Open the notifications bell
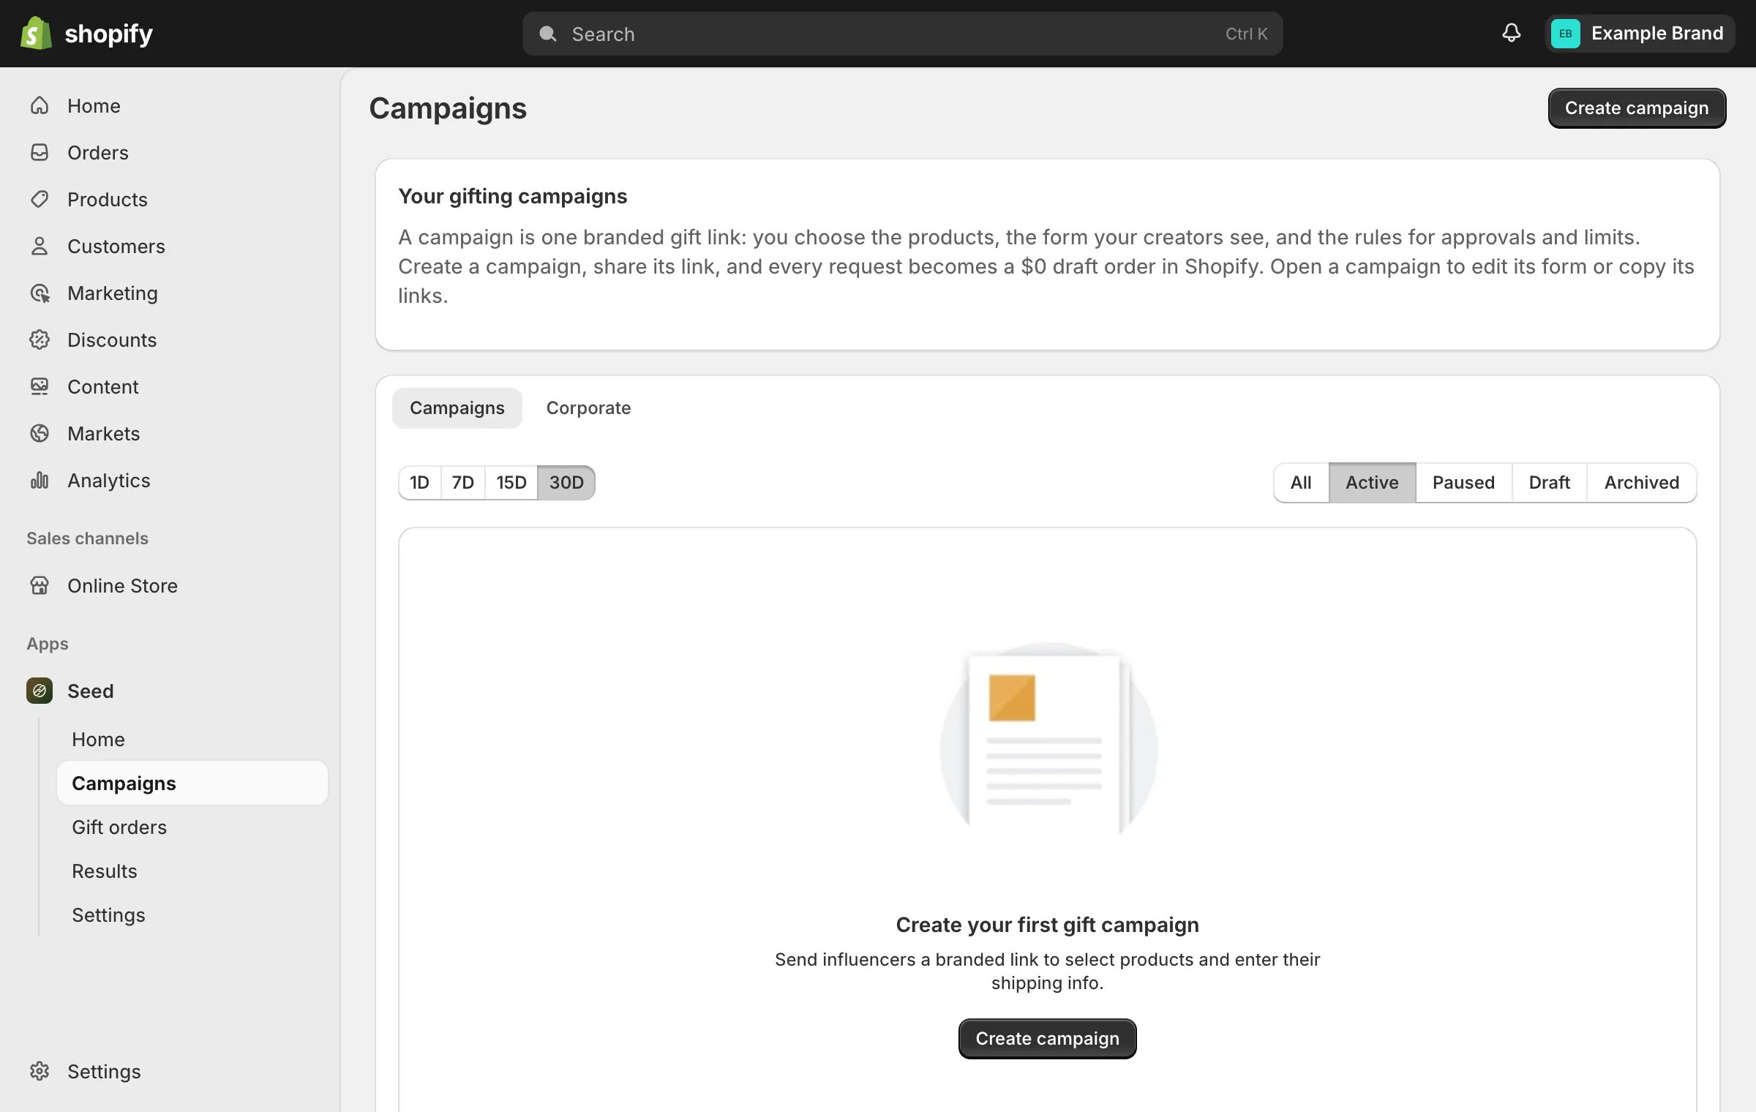Image resolution: width=1756 pixels, height=1112 pixels. point(1512,33)
